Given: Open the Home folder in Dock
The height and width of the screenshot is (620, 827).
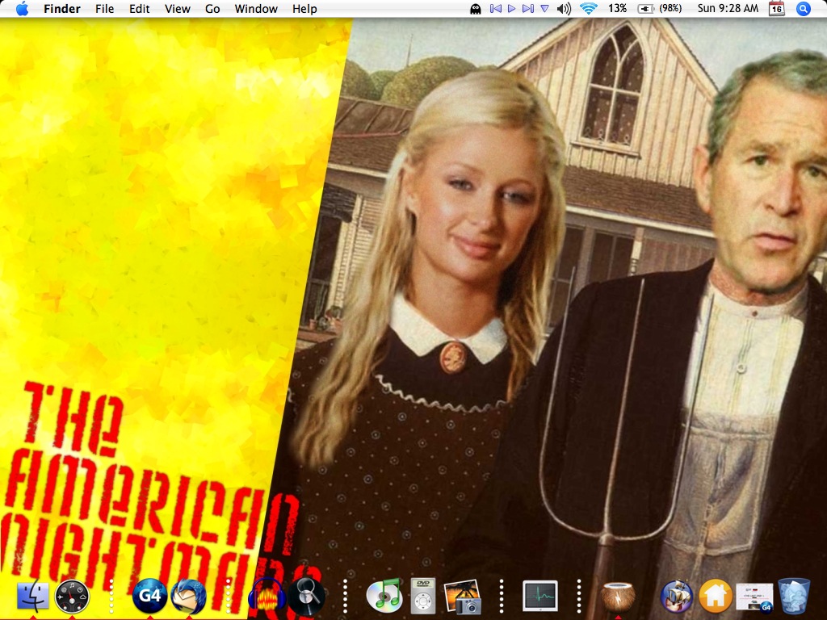Looking at the screenshot, I should (x=716, y=597).
